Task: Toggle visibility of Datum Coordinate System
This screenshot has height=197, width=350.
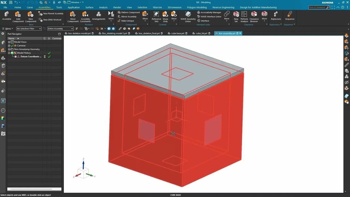Action: pyautogui.click(x=16, y=57)
